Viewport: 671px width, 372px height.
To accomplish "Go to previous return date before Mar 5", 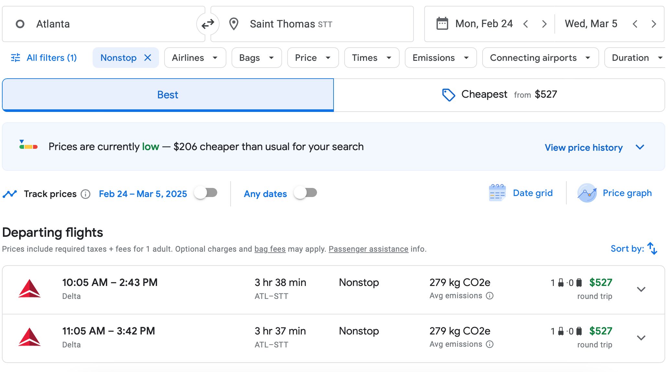I will 635,24.
